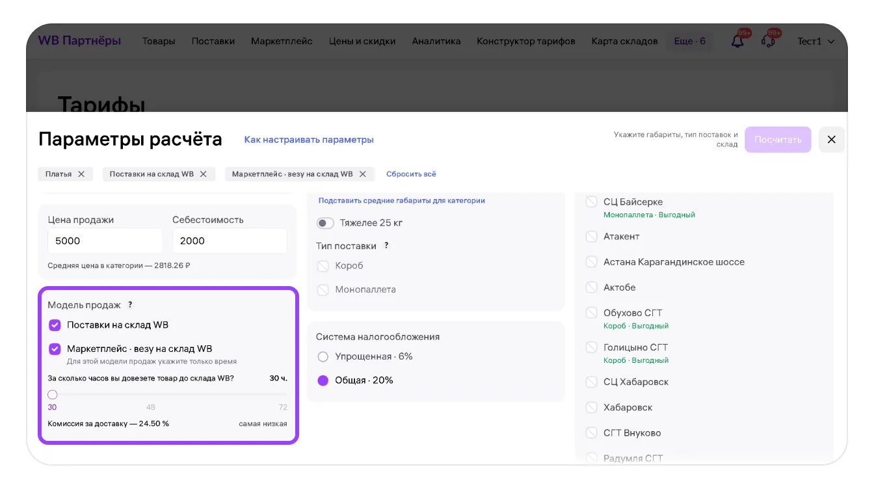Uncheck Маркетплейс · везу на склад WB checkbox
This screenshot has width=874, height=489.
pos(55,349)
